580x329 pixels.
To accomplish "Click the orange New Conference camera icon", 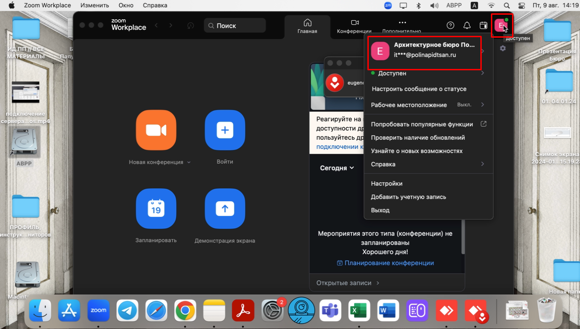I will point(156,130).
